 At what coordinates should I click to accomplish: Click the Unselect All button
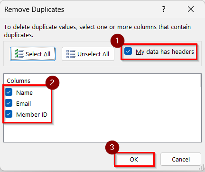[88, 54]
